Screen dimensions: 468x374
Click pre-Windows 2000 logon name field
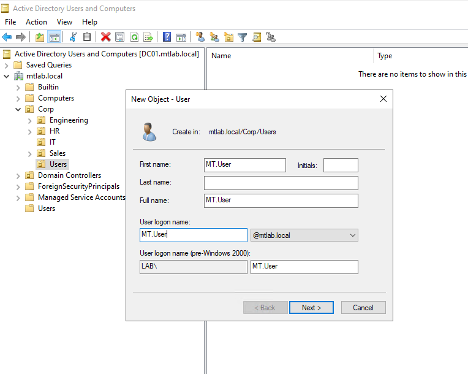304,267
